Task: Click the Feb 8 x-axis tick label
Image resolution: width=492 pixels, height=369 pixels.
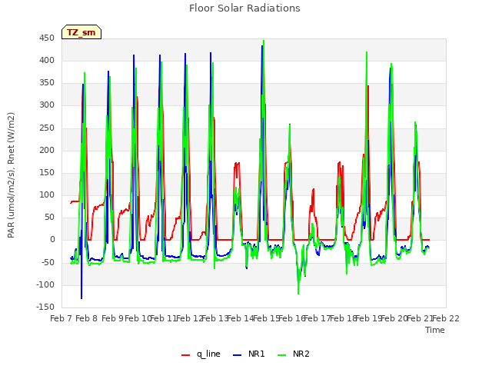Action: coord(87,318)
